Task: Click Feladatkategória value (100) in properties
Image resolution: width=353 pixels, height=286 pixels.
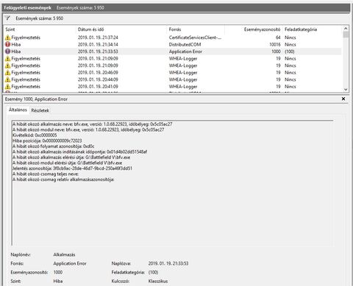Action: tap(153, 272)
